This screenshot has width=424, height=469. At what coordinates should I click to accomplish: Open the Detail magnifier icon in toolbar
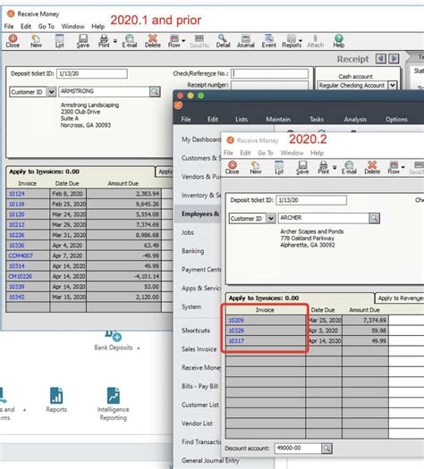click(223, 41)
